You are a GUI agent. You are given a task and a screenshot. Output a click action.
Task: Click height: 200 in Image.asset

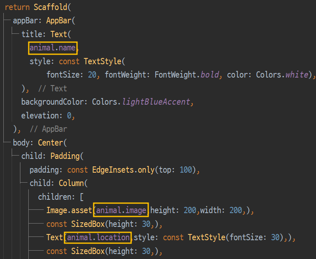[173, 210]
